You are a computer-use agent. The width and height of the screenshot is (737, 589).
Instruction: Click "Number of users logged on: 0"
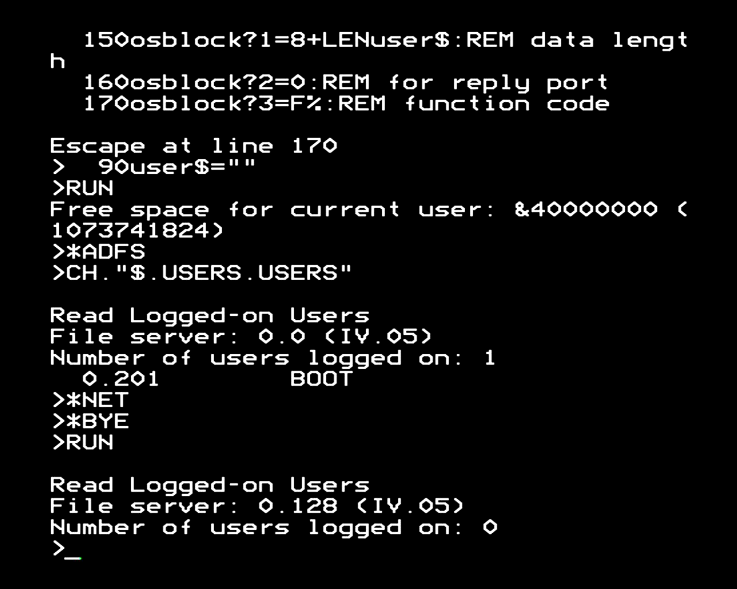pyautogui.click(x=273, y=528)
